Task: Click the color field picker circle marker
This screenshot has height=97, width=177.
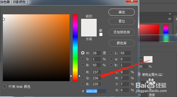Action: (x=4, y=19)
